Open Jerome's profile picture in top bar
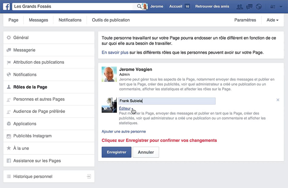288x188 pixels. (145, 6)
